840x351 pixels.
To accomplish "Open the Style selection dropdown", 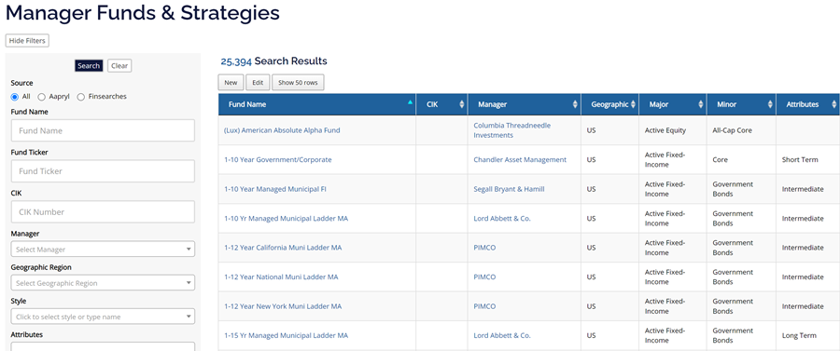I will [103, 317].
